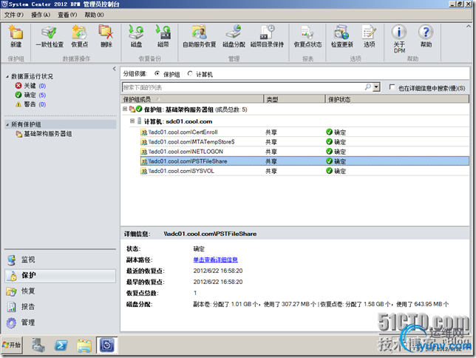Viewport: 476px width, 358px height.
Task: Switch to the 恢复 workspace
Action: (60, 291)
